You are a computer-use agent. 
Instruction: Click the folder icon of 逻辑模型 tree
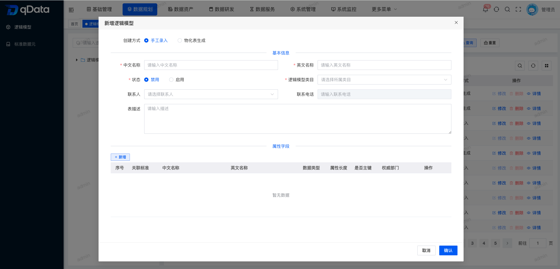pos(83,60)
